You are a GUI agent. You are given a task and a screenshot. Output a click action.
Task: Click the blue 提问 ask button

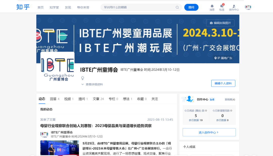click(191, 7)
